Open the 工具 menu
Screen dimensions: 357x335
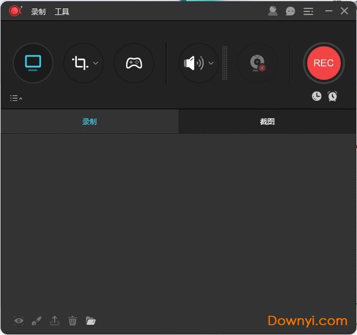tap(62, 11)
